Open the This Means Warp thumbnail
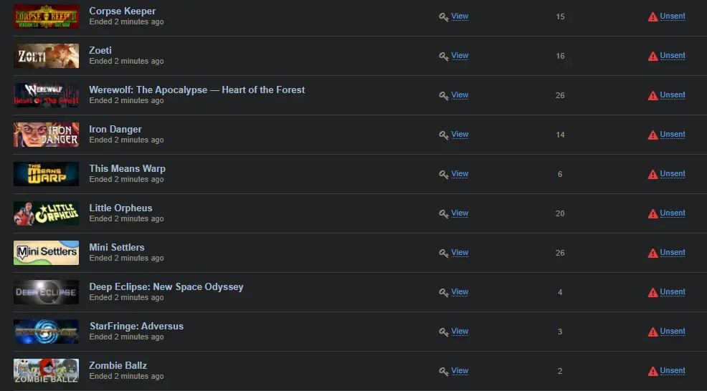707x391 pixels. tap(46, 174)
